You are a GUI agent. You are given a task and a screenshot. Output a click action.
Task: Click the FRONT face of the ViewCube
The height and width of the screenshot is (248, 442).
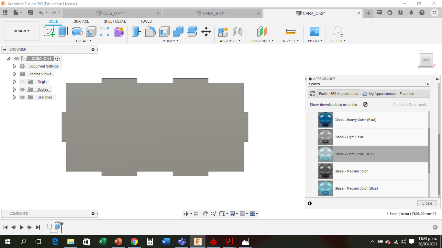(x=426, y=60)
